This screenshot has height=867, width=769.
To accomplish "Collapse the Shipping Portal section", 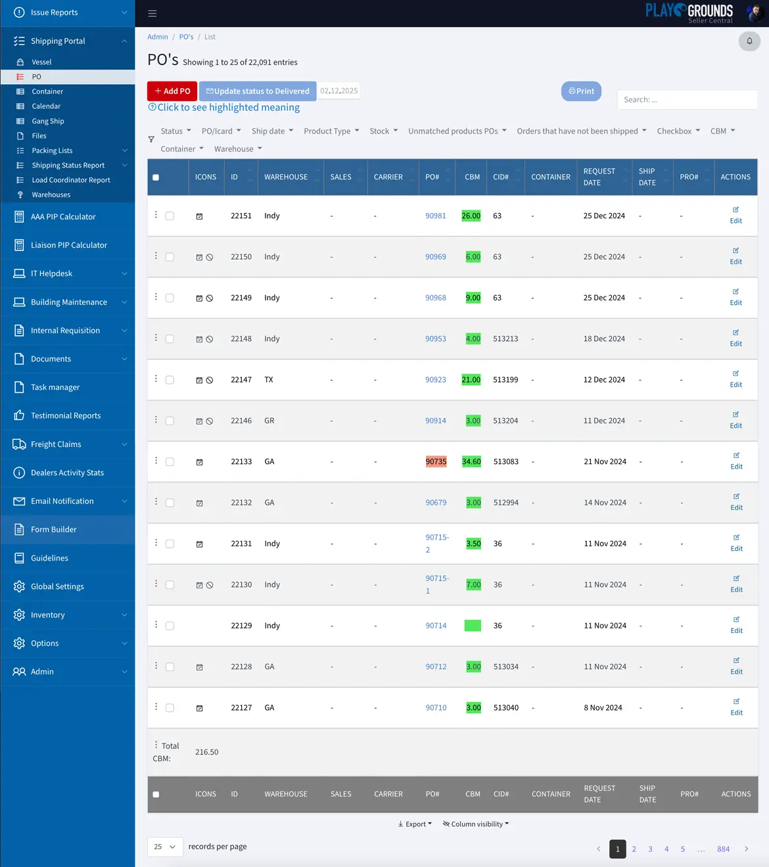I will click(x=58, y=41).
